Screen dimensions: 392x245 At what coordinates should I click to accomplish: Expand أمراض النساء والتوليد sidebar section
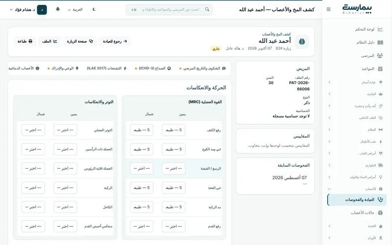click(x=357, y=177)
